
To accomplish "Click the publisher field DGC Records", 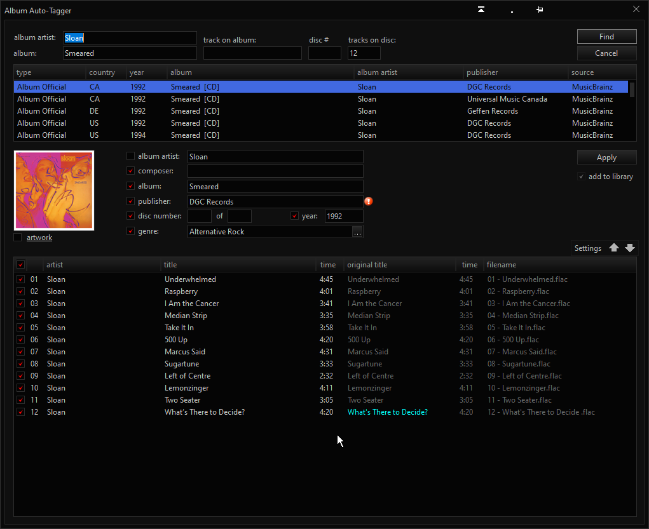I will pos(275,201).
